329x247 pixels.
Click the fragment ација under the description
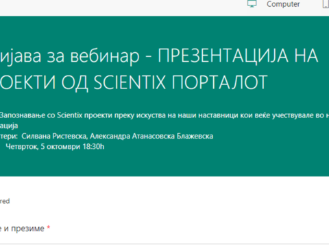(9, 126)
